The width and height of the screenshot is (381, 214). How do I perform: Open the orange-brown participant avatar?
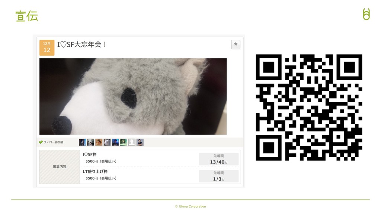99,142
